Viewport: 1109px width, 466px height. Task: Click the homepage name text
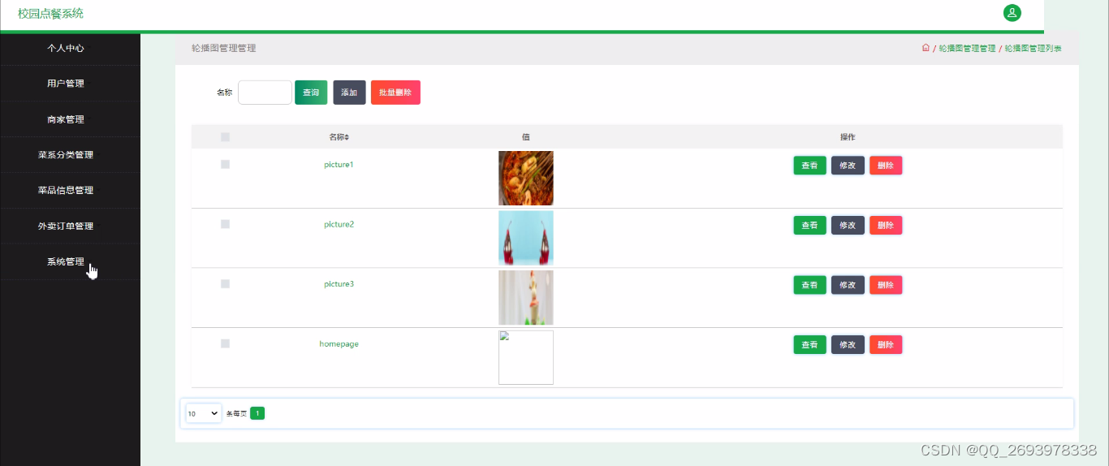(339, 343)
